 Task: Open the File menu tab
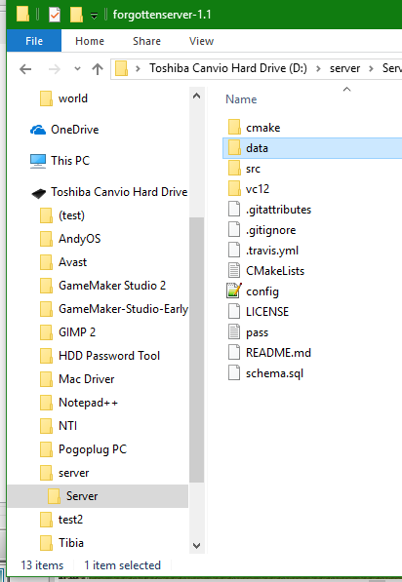34,41
